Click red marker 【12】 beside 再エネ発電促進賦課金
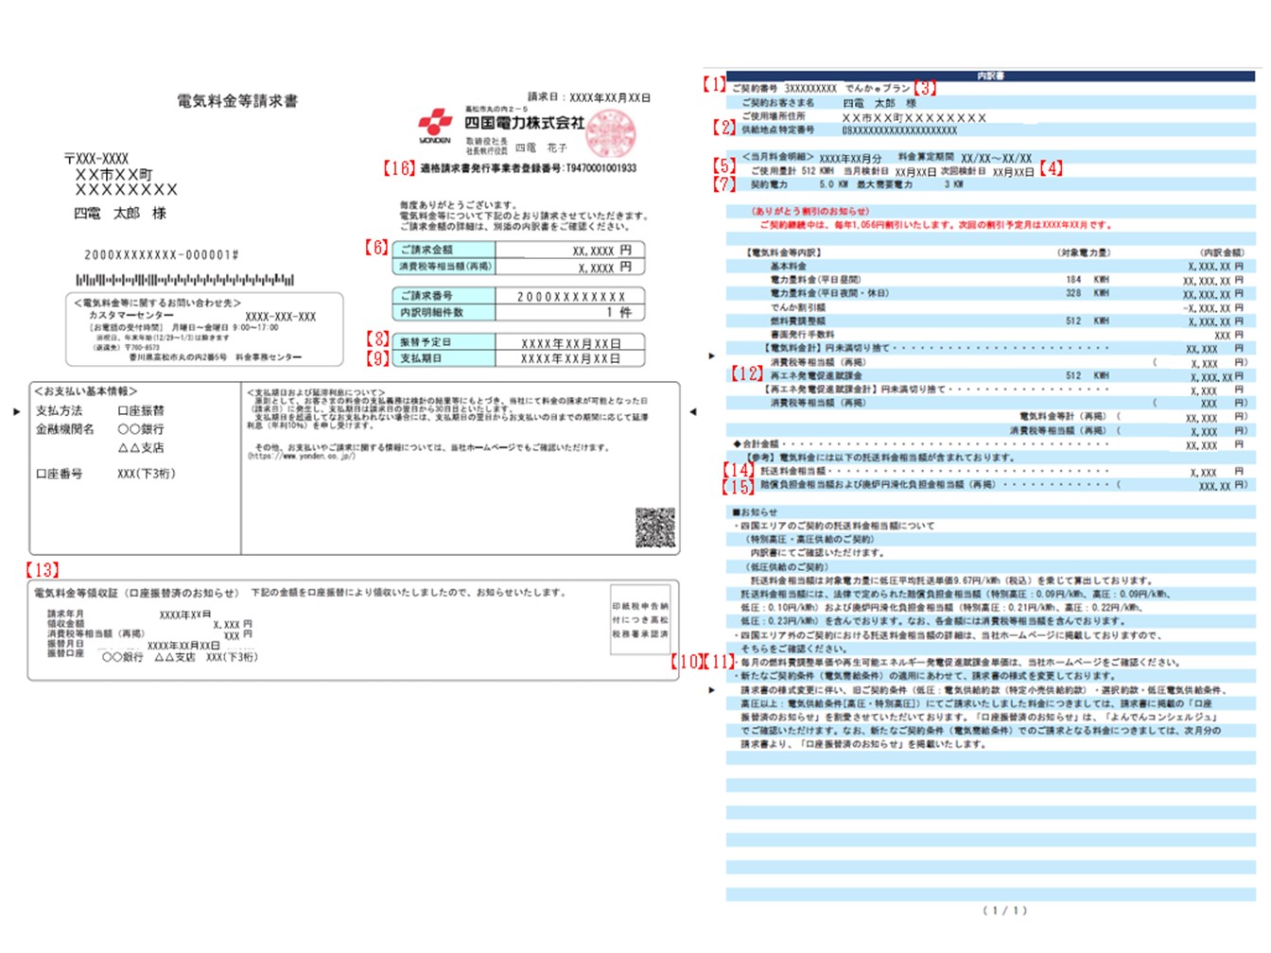 tap(746, 374)
